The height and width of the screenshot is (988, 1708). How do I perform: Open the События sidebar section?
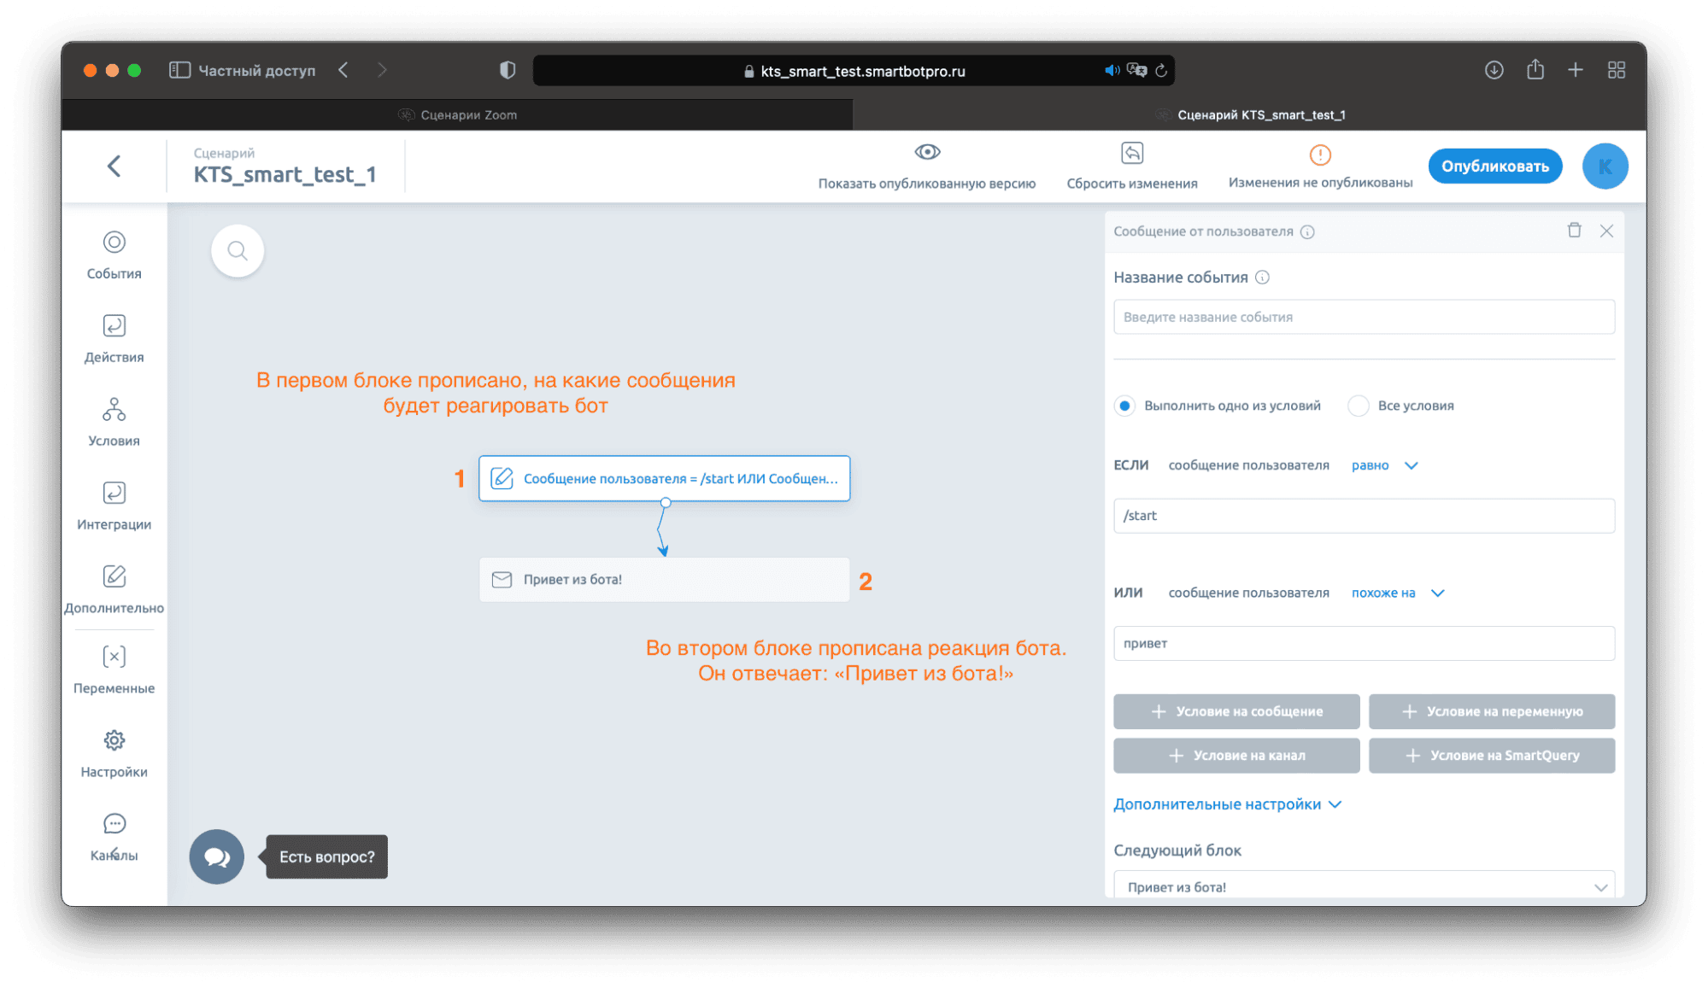pos(114,254)
